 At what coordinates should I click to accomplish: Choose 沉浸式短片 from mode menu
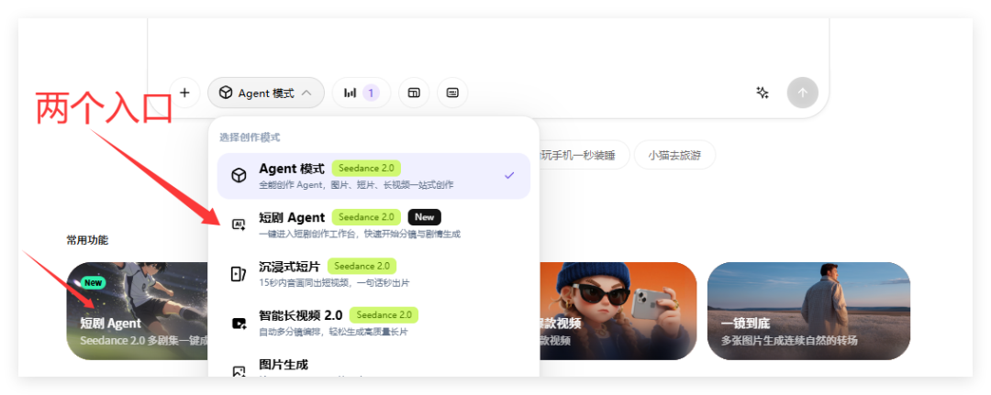tap(373, 273)
